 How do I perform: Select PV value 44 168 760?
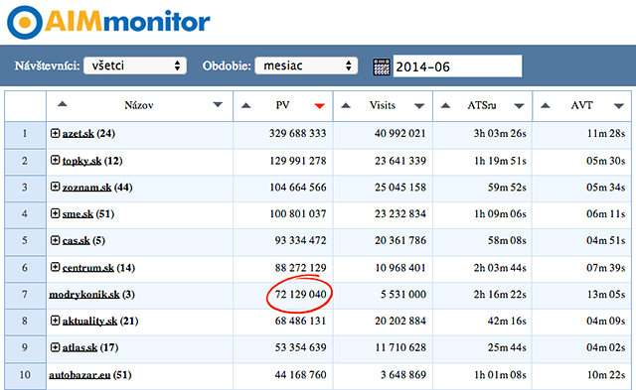(x=300, y=375)
